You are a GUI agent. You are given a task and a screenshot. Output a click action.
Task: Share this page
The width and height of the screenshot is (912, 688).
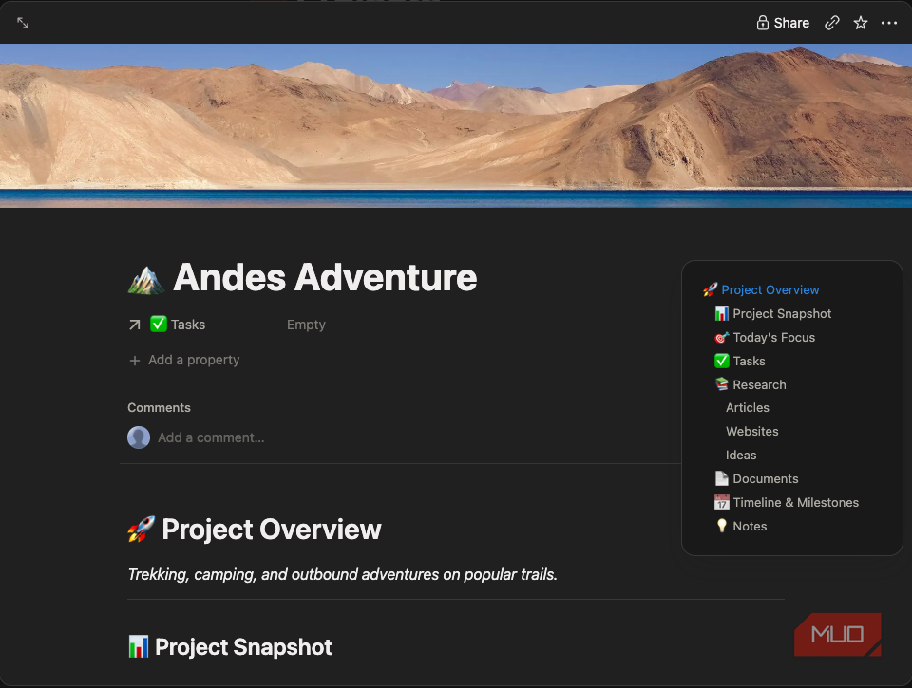(783, 23)
